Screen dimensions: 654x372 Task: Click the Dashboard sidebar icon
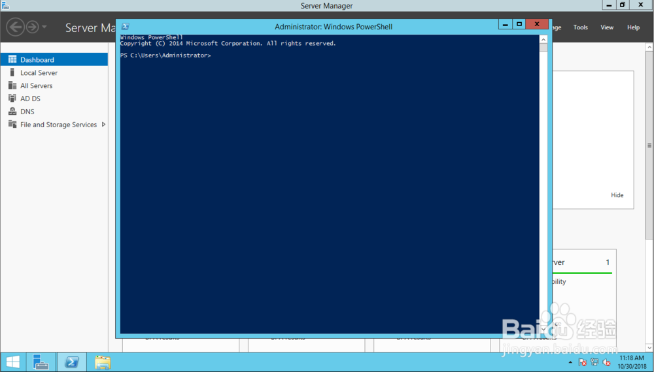(12, 59)
